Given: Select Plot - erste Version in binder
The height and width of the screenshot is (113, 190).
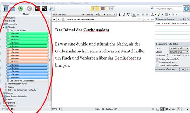Looking at the screenshot, I should pos(18,30).
